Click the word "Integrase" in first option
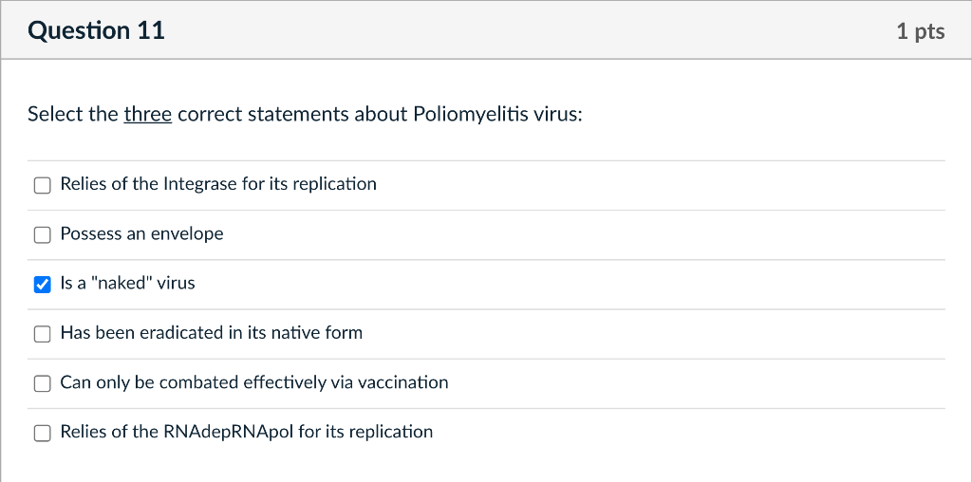This screenshot has height=482, width=972. coord(199,184)
